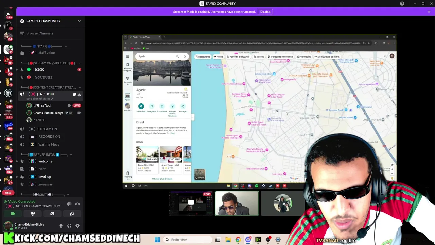This screenshot has height=245, width=435.
Task: Collapse the Maps side panel arrow
Action: point(193,117)
